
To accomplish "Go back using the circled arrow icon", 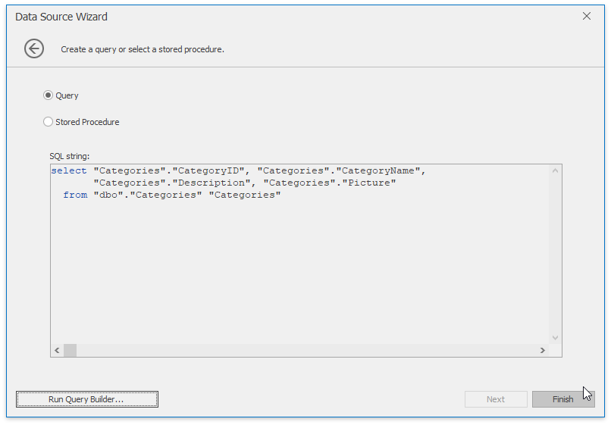I will (x=34, y=48).
